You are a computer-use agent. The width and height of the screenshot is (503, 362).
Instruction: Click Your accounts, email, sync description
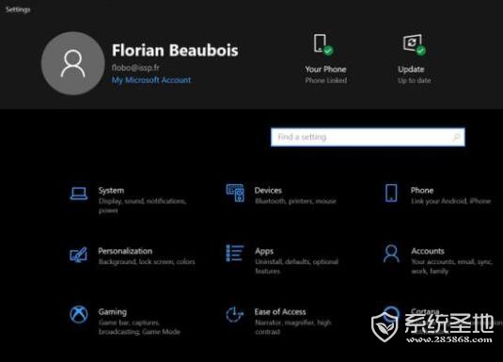[x=451, y=266]
